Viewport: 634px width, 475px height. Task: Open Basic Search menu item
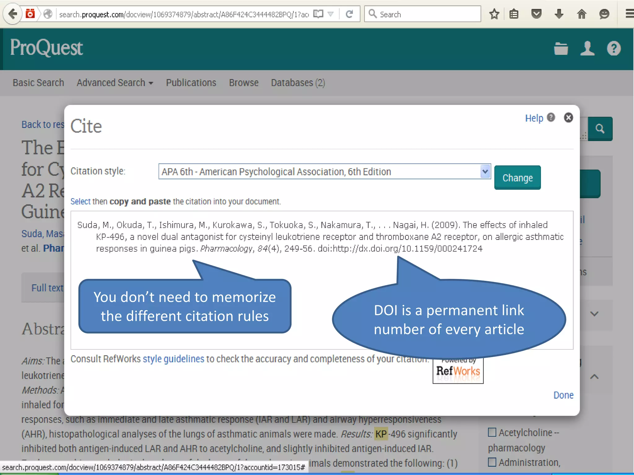[38, 83]
